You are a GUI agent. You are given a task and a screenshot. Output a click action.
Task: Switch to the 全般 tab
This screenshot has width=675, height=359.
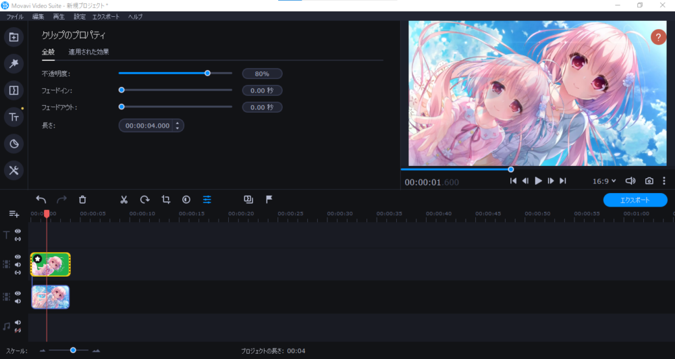[x=48, y=52]
